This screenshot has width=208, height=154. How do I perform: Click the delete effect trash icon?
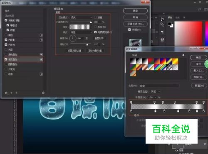[43, 93]
